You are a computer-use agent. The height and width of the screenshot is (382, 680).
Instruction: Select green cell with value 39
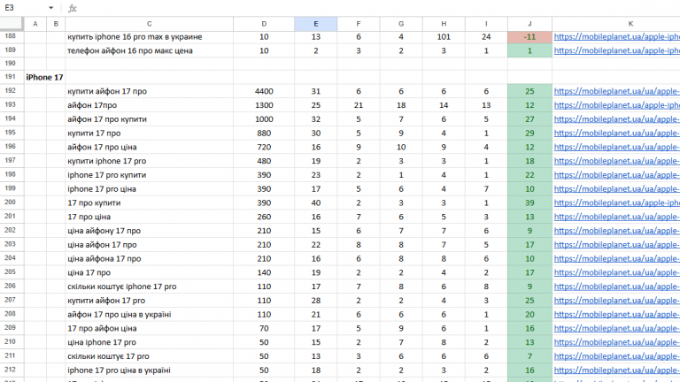[529, 202]
